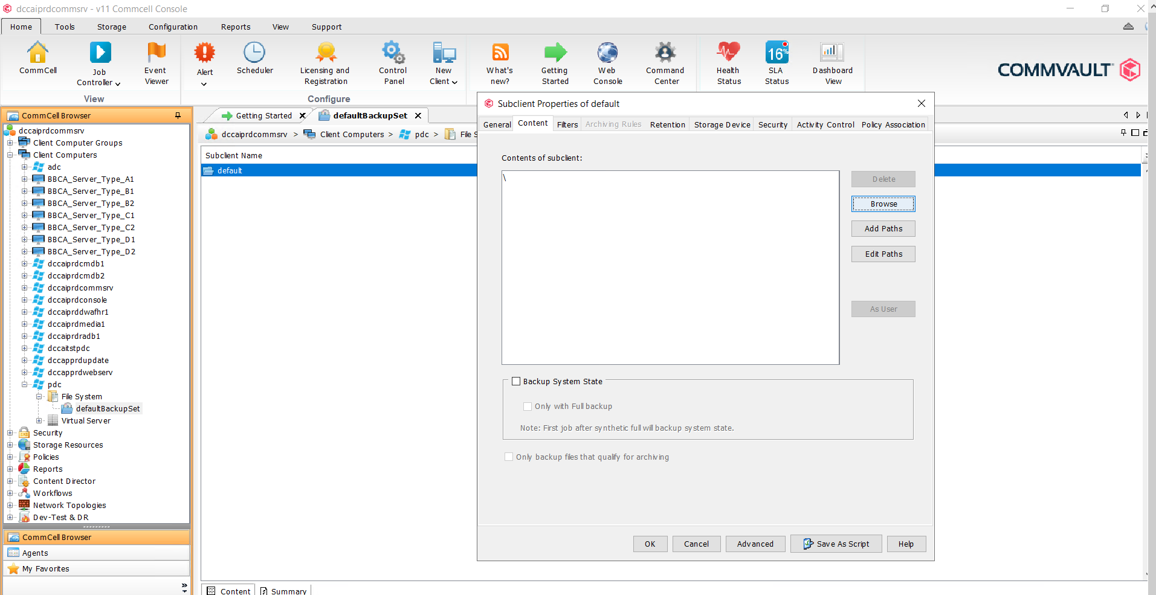Click the Help button
Screen dimensions: 1156x595
(906, 544)
